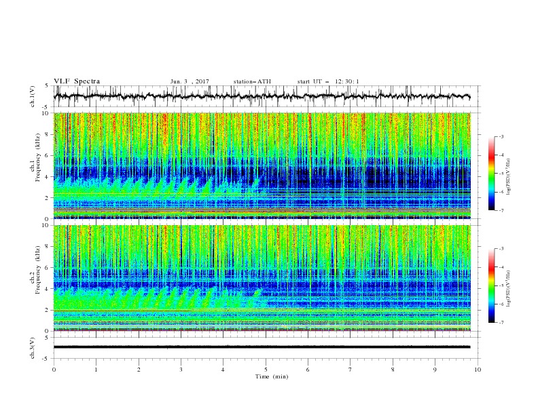Select the date text "Jun. 3 , 2017"
538x415 pixels.
(x=190, y=81)
